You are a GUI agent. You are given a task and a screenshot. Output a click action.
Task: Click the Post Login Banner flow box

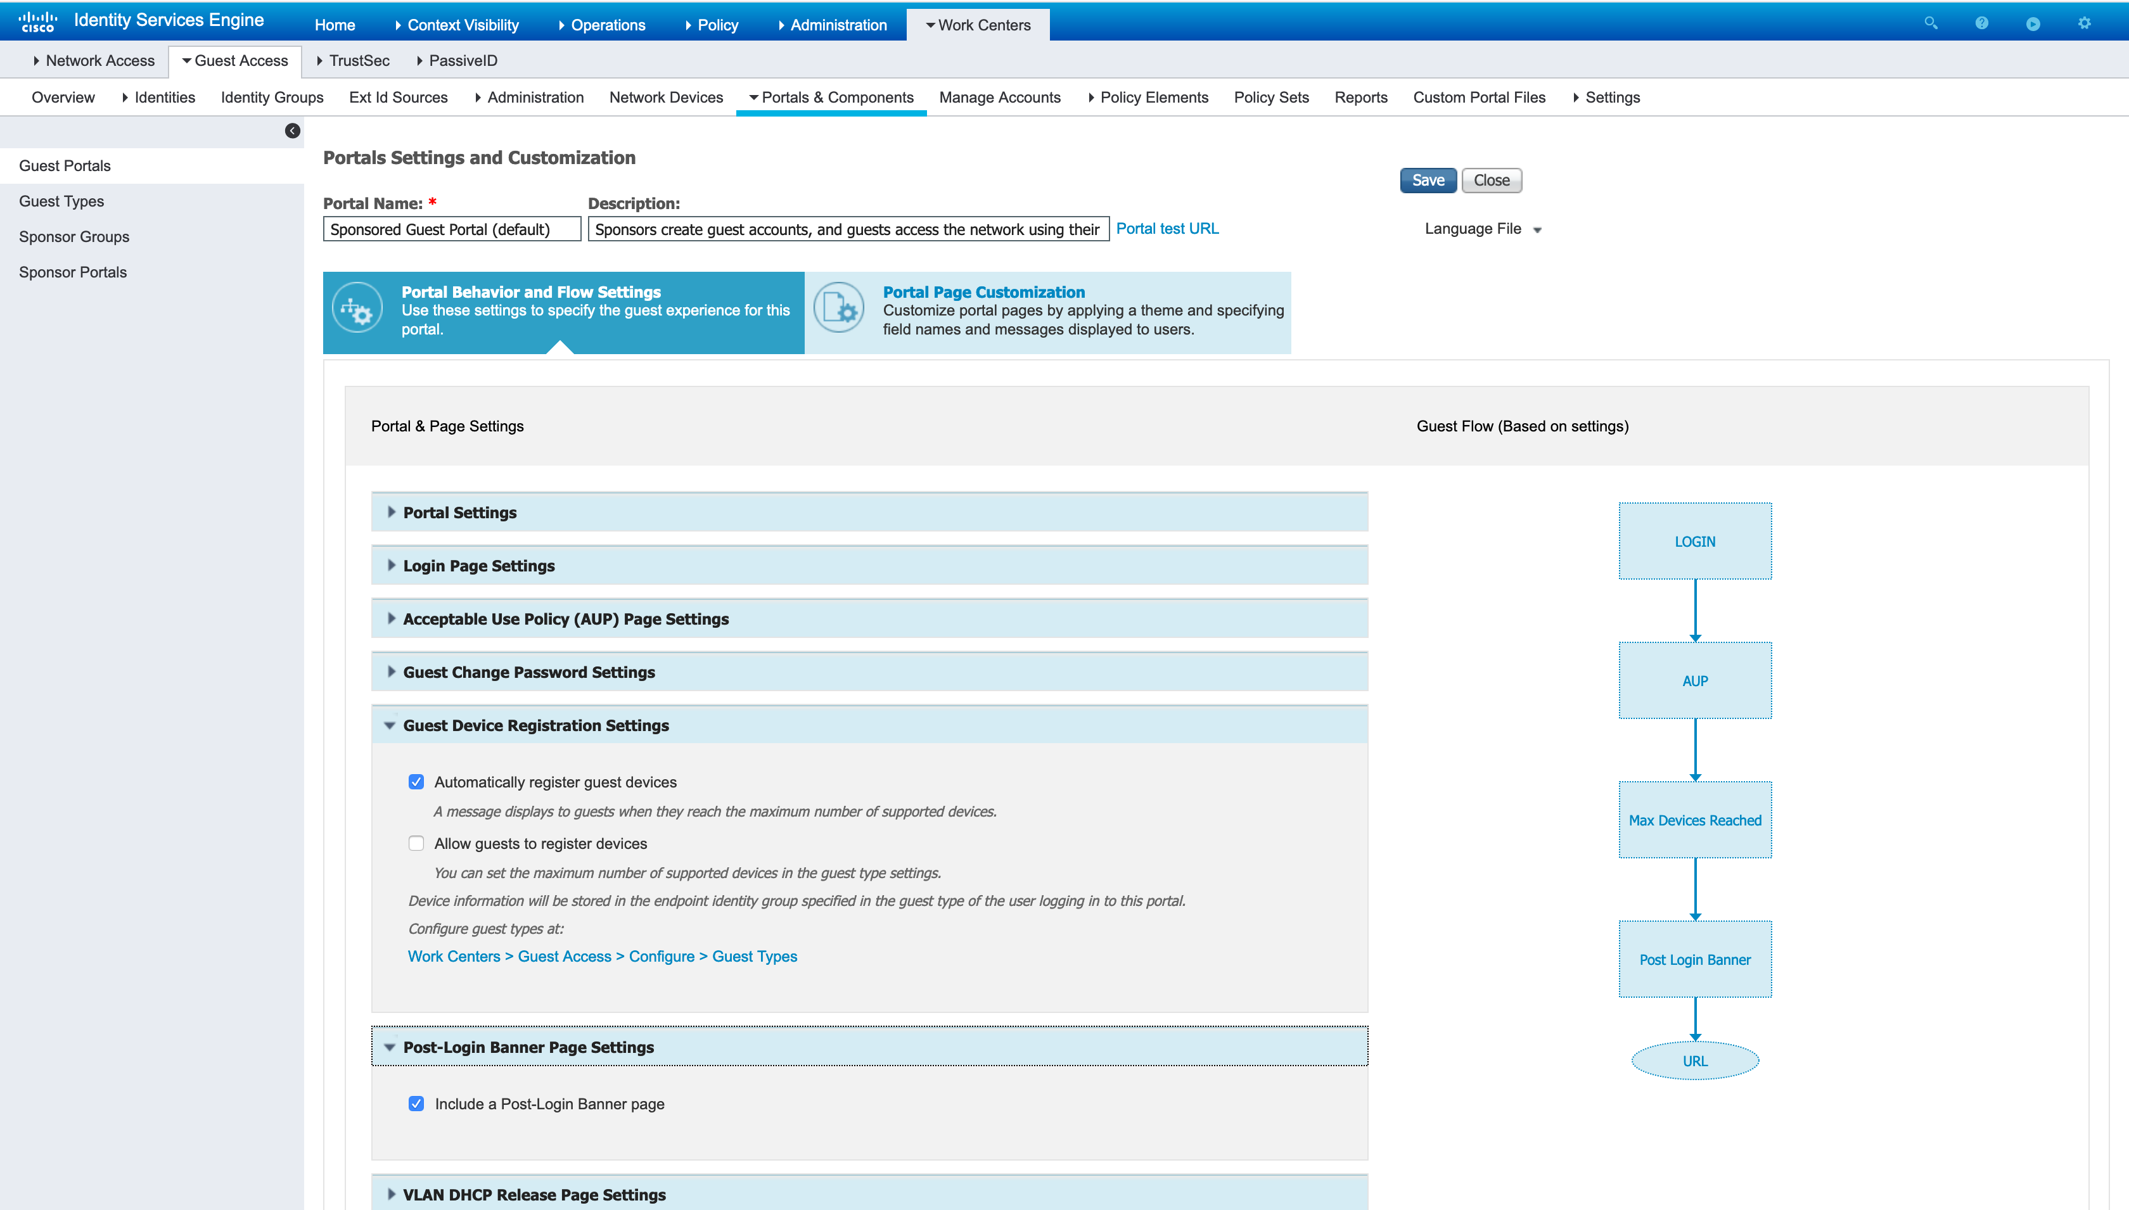(1695, 960)
